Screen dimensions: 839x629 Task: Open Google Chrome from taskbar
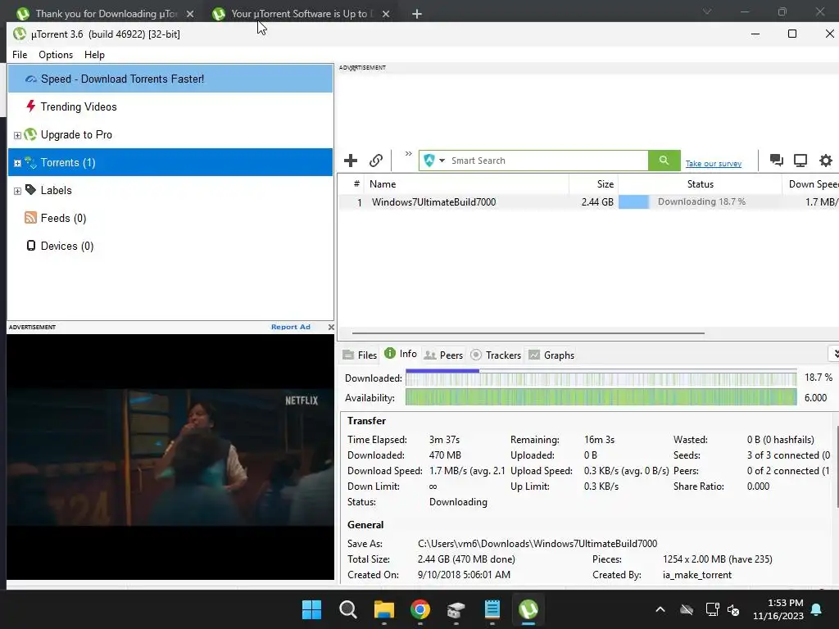coord(420,609)
